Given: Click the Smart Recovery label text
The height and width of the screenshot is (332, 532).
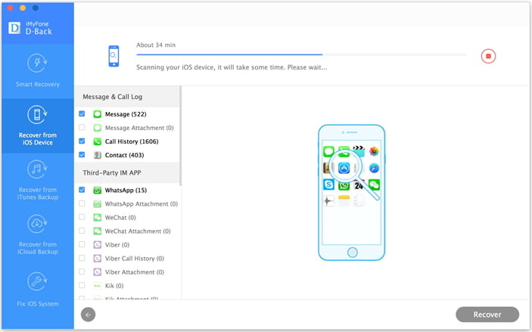Looking at the screenshot, I should click(x=38, y=84).
